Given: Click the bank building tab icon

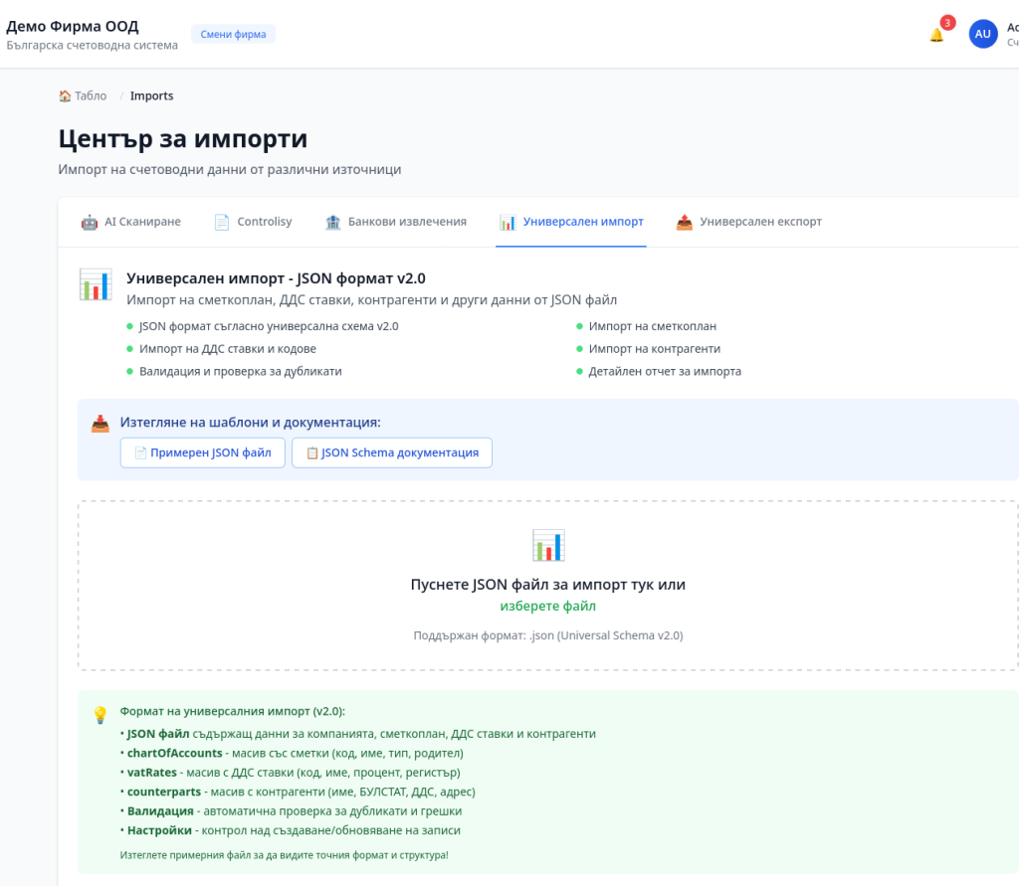Looking at the screenshot, I should pyautogui.click(x=333, y=222).
